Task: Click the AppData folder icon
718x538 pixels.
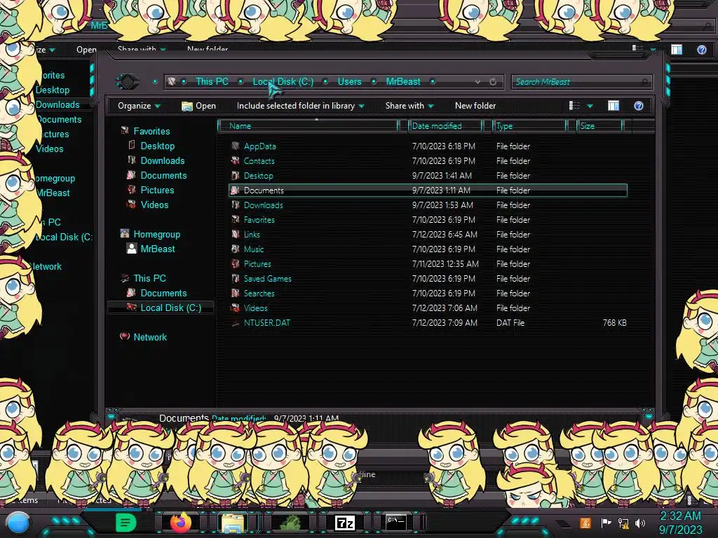Action: pyautogui.click(x=236, y=146)
